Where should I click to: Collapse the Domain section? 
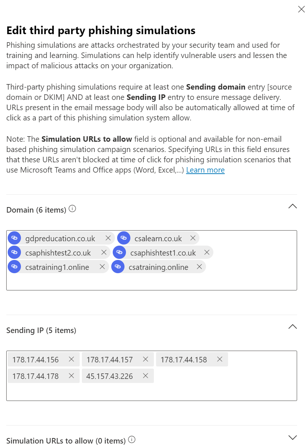[x=292, y=206]
